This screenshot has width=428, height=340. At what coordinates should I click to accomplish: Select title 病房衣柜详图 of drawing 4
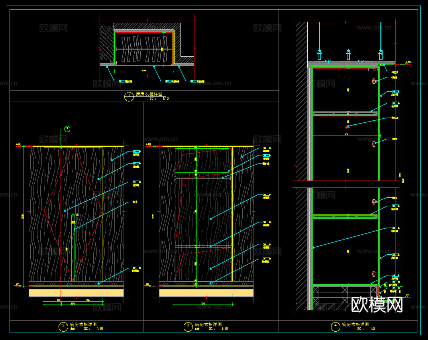(x=355, y=324)
